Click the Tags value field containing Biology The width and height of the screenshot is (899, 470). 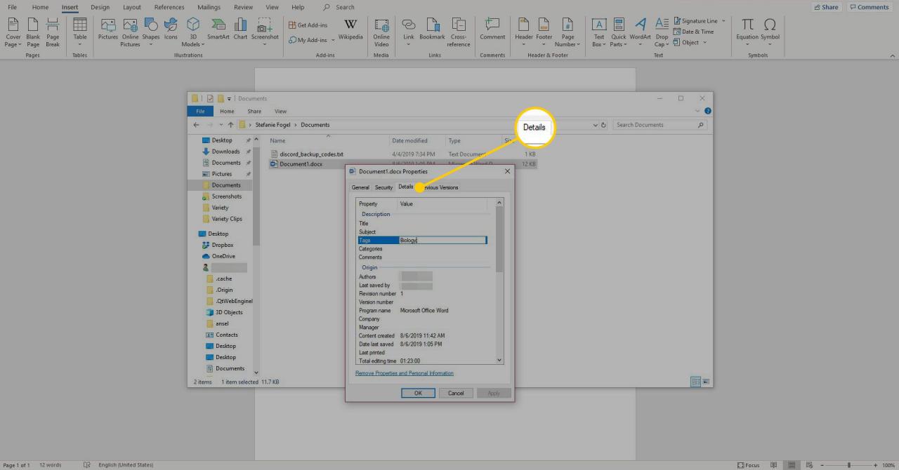click(x=442, y=241)
